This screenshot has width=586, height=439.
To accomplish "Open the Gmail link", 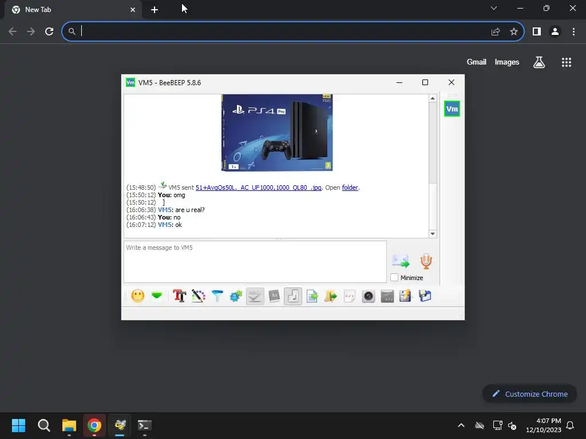I will (x=477, y=62).
